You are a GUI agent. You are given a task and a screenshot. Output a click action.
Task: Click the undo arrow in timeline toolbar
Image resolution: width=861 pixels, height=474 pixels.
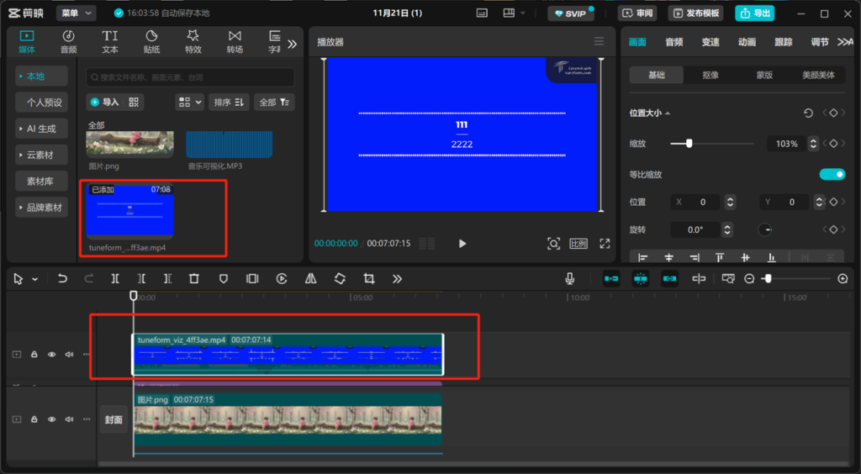tap(62, 278)
